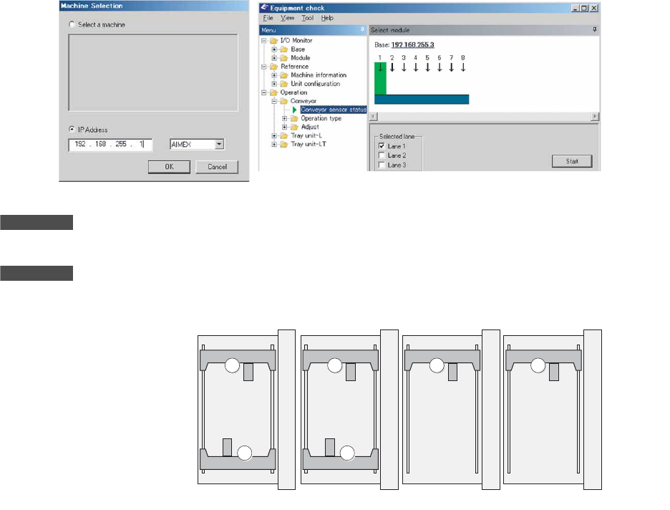Viewport: 670px width, 510px height.
Task: Expand the Tray unit-LT node
Action: tap(274, 145)
